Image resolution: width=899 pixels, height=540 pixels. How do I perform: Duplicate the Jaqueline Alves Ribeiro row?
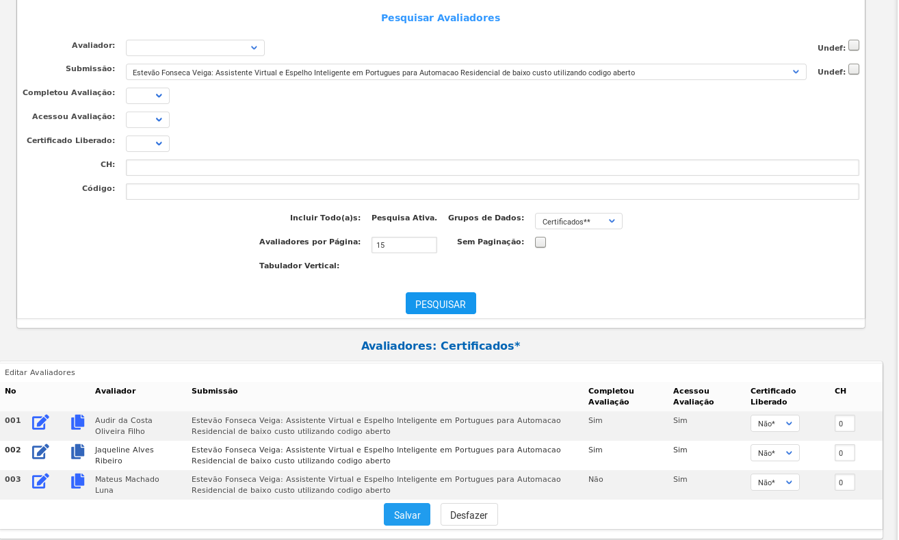coord(78,452)
